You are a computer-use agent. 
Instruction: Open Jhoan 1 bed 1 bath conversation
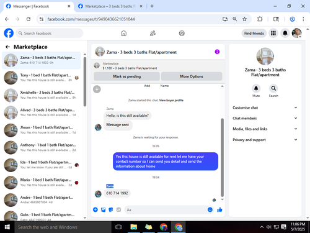(42, 130)
